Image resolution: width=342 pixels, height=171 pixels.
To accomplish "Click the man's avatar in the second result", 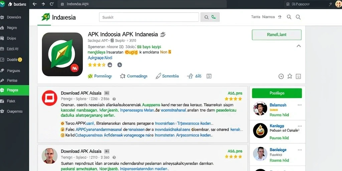I will [x=49, y=156].
